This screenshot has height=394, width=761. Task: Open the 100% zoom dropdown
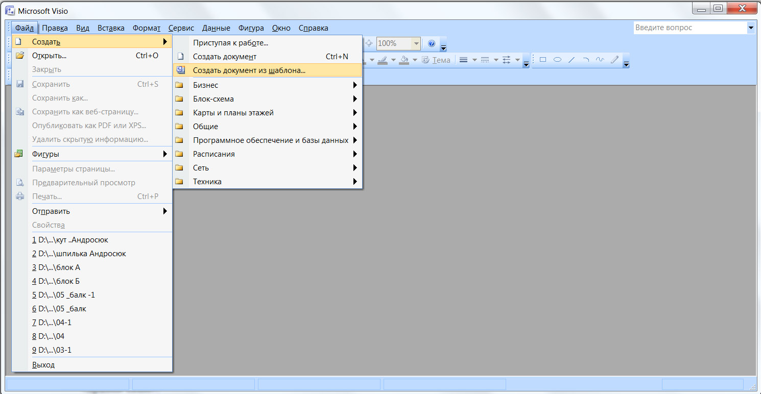(416, 44)
